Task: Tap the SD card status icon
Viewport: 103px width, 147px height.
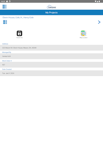Action: [x=7, y=1]
